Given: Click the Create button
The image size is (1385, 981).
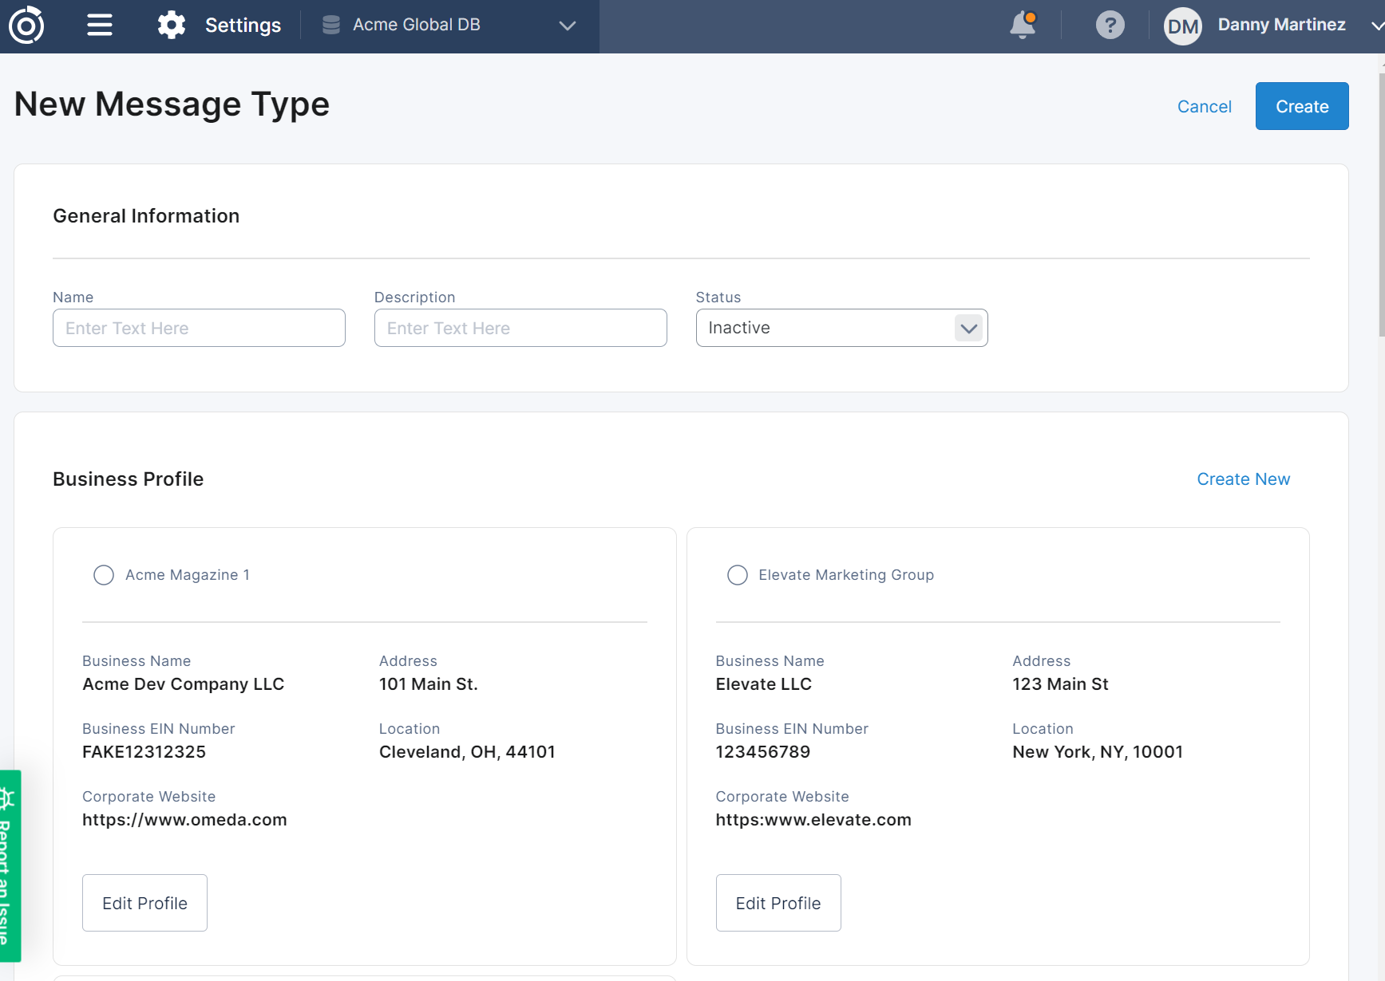Looking at the screenshot, I should click(1301, 106).
